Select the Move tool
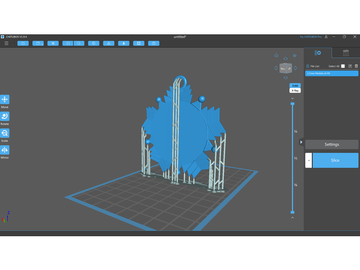 (5, 100)
